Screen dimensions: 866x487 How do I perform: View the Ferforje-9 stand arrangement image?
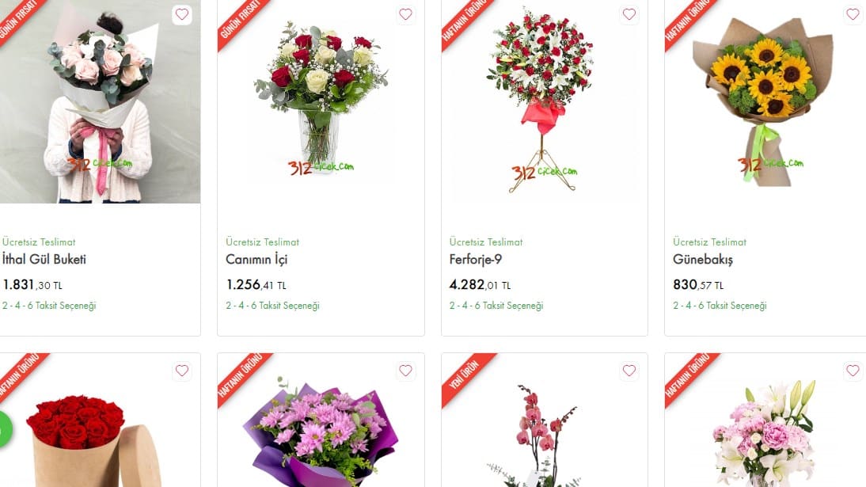(545, 101)
